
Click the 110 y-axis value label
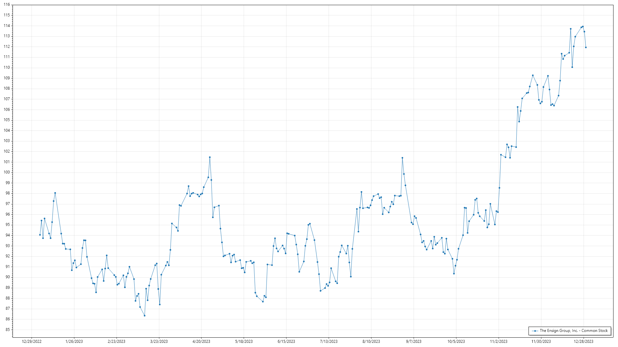click(x=7, y=67)
